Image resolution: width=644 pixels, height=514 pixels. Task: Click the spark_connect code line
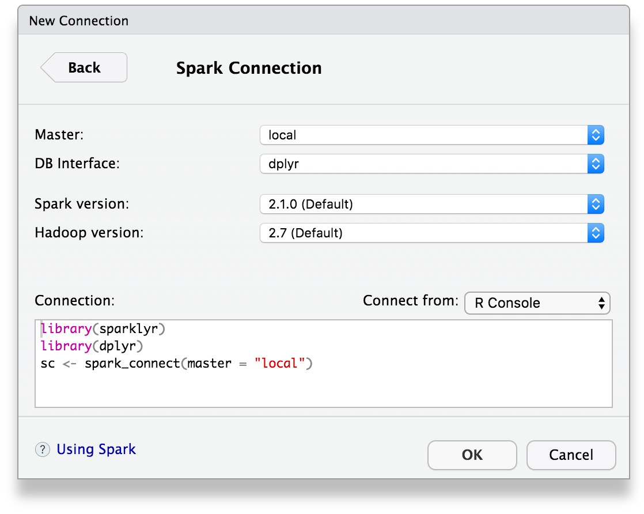pos(176,364)
